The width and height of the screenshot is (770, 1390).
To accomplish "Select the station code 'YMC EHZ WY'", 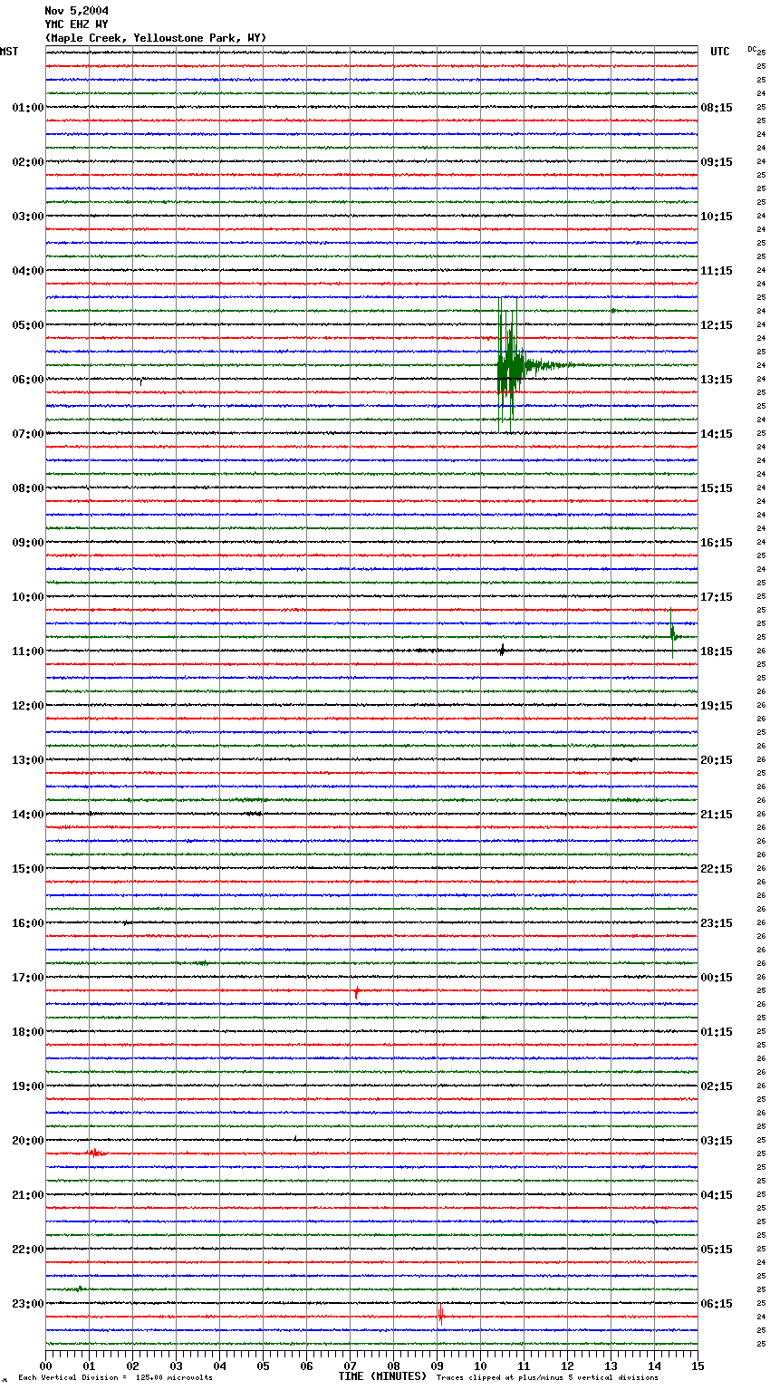I will (76, 24).
